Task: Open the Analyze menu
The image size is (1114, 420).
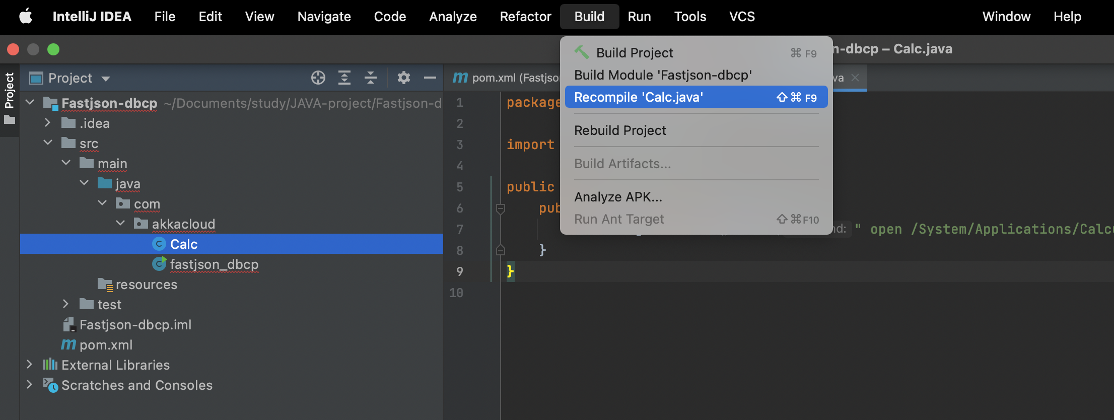Action: [x=453, y=17]
